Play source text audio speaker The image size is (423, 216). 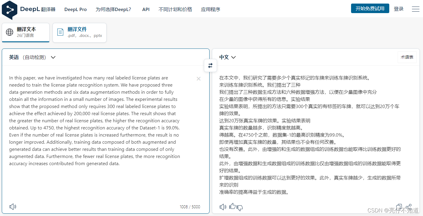tap(13, 206)
